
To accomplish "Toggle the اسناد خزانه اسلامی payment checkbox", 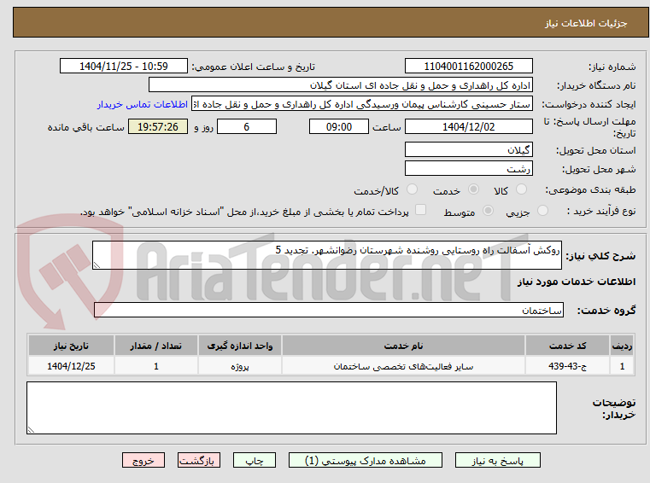I will (420, 210).
